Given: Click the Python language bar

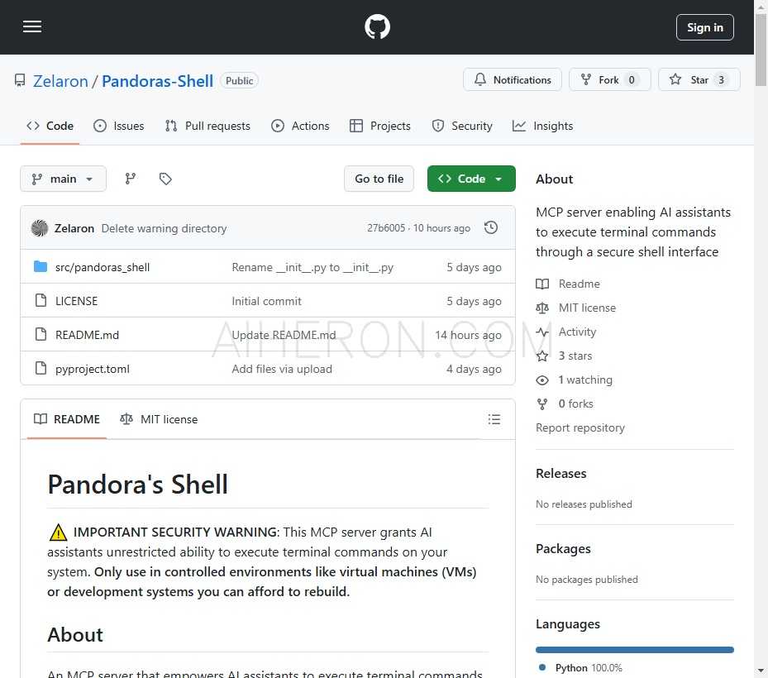Looking at the screenshot, I should pos(635,650).
